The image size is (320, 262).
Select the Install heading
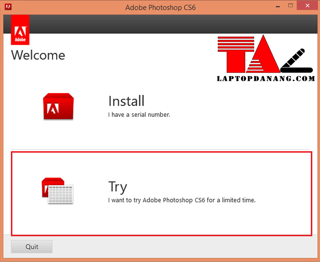point(126,101)
